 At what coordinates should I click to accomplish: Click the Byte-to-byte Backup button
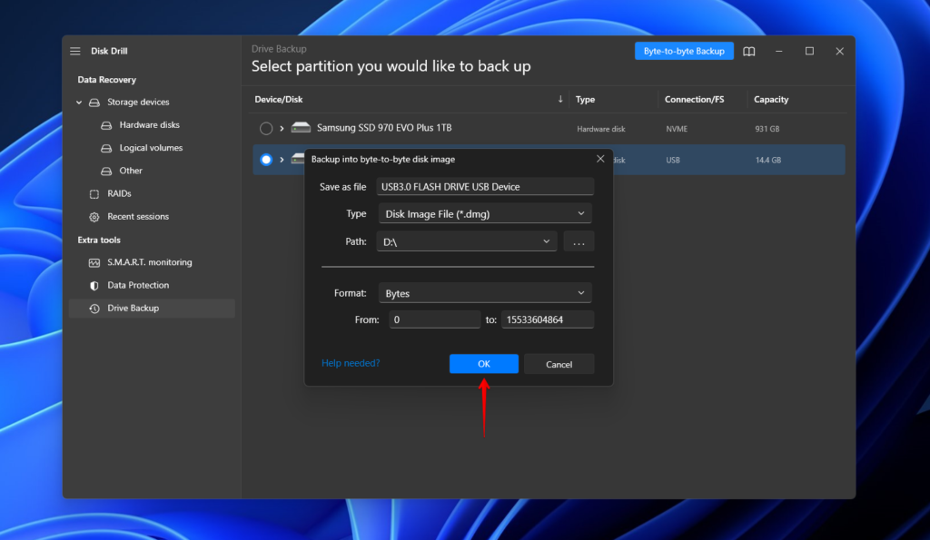pyautogui.click(x=684, y=51)
